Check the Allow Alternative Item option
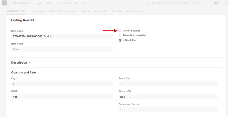 coord(120,35)
